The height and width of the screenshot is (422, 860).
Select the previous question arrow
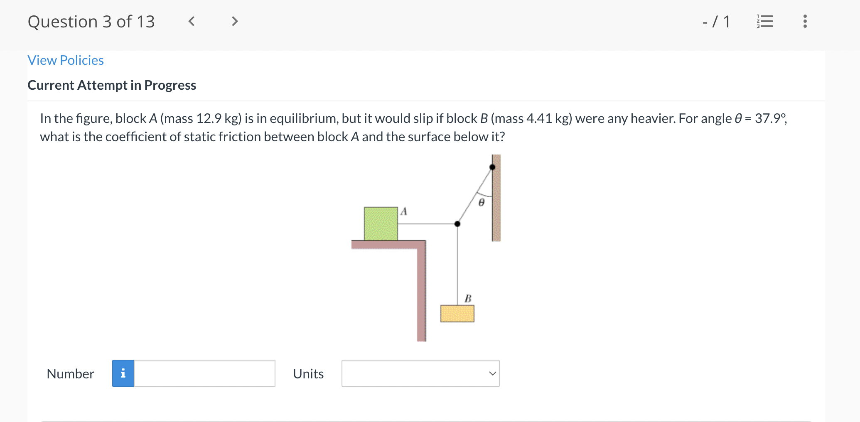pyautogui.click(x=192, y=22)
